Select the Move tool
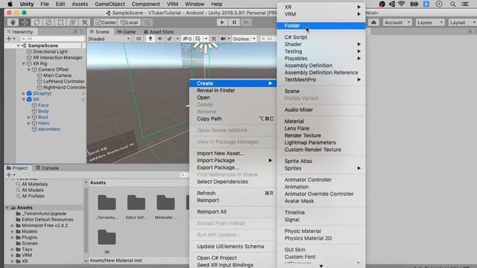Screen dimensions: 477x268 pos(25,22)
